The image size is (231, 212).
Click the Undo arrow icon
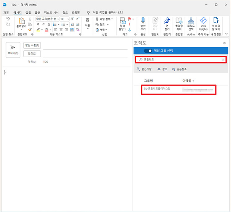[x=8, y=19]
